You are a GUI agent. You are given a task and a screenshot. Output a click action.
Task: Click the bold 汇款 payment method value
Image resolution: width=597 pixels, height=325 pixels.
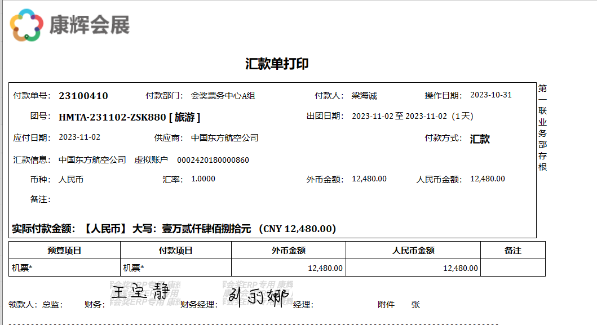click(x=480, y=139)
